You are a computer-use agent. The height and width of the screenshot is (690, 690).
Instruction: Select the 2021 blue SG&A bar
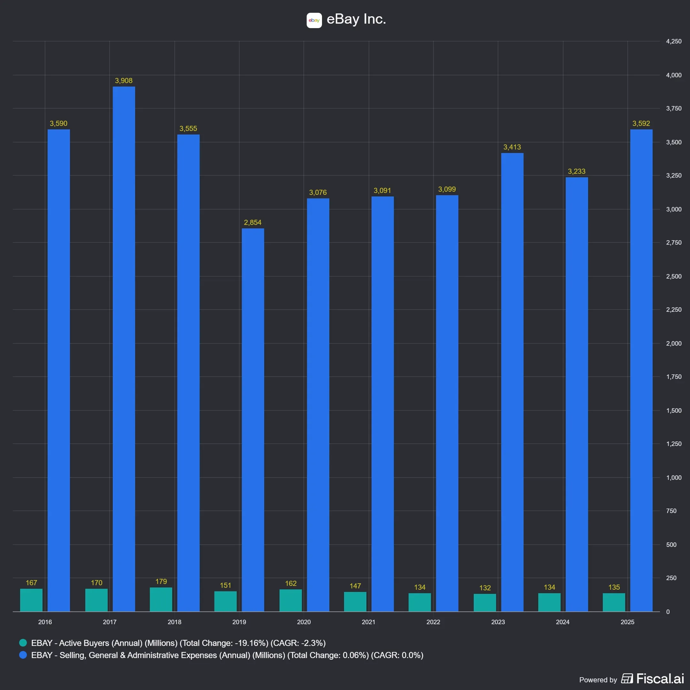[x=382, y=404]
